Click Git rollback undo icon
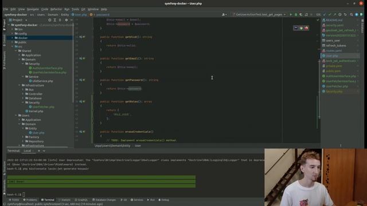 tap(345, 14)
